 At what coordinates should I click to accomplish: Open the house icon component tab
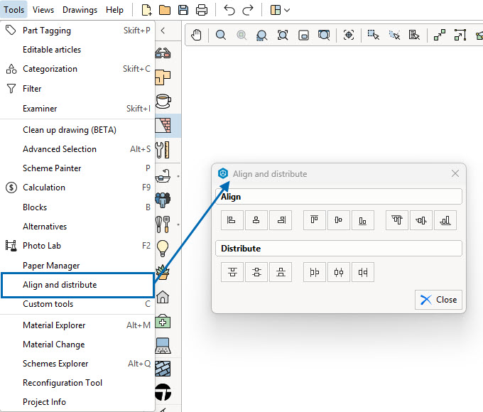[x=163, y=297]
